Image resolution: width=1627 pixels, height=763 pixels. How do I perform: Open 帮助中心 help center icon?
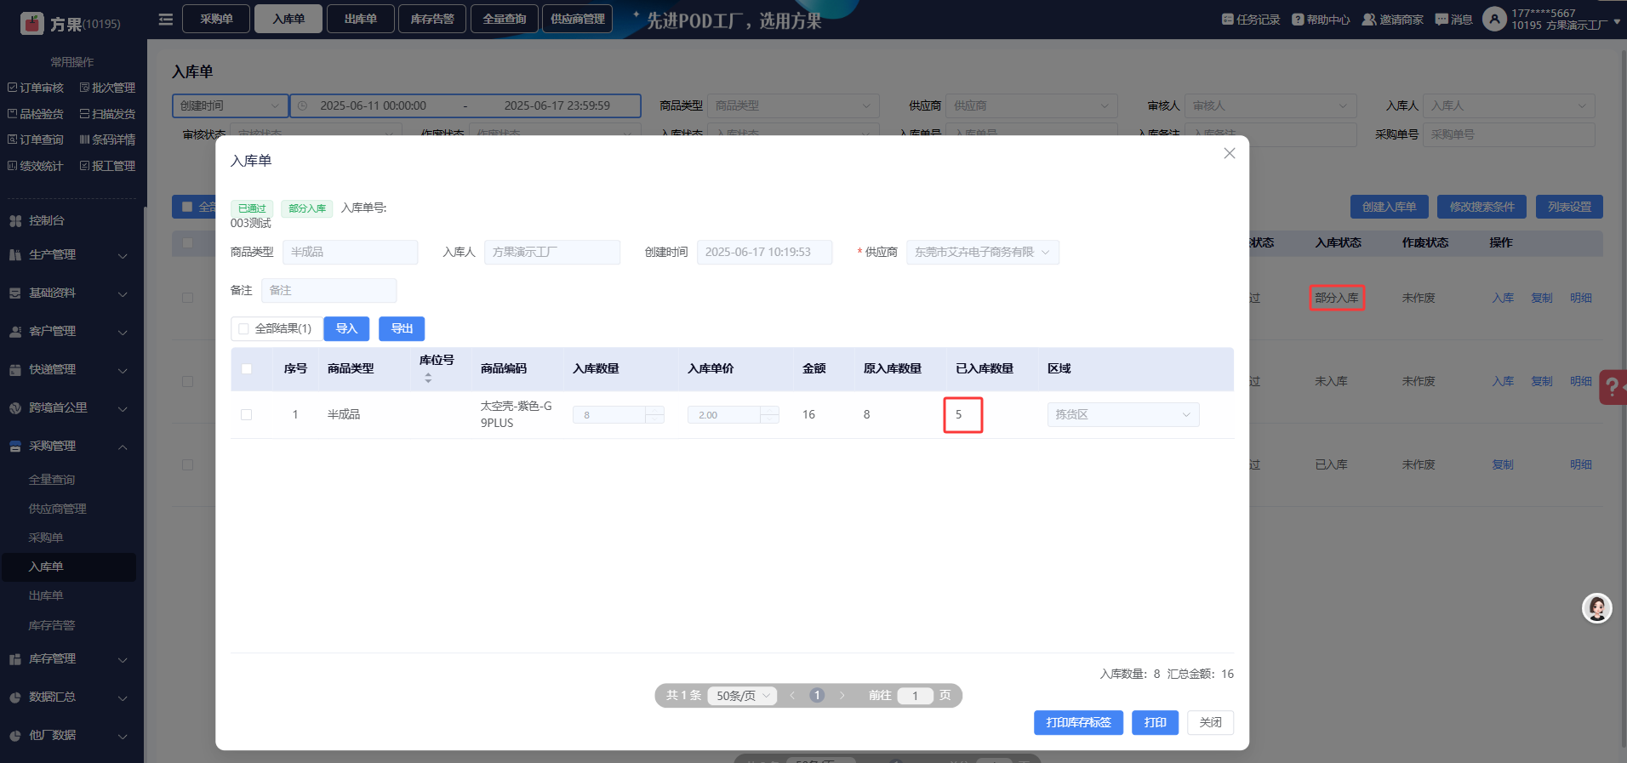pos(1297,20)
